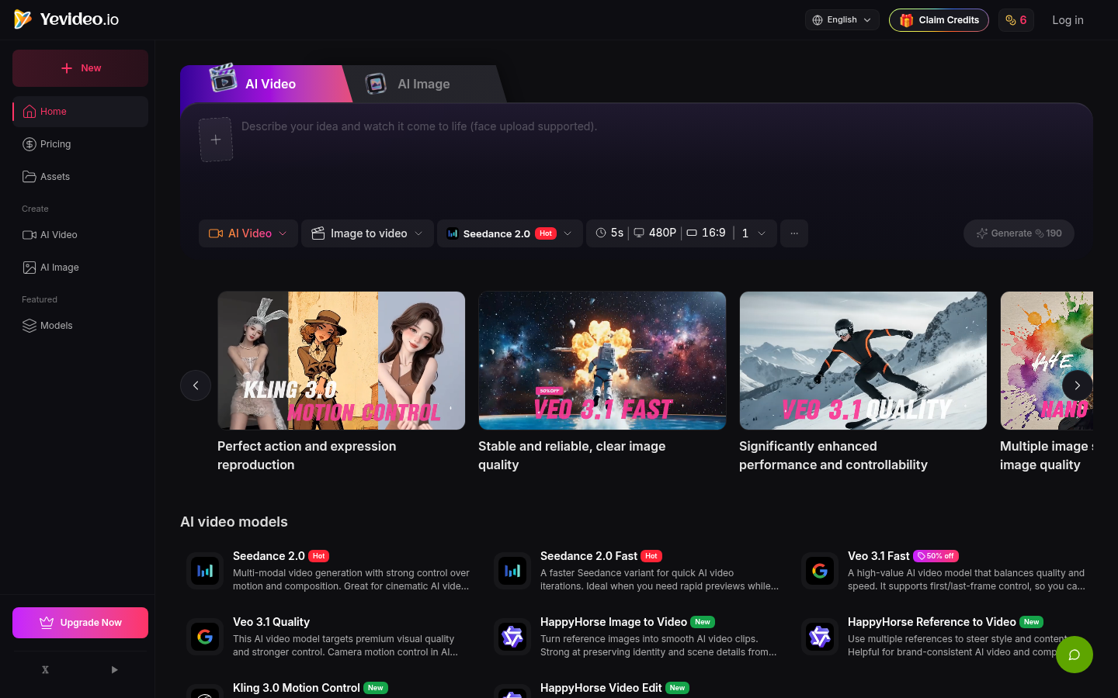Click the HappyHorse Image to Video icon
1118x698 pixels.
[x=512, y=638]
